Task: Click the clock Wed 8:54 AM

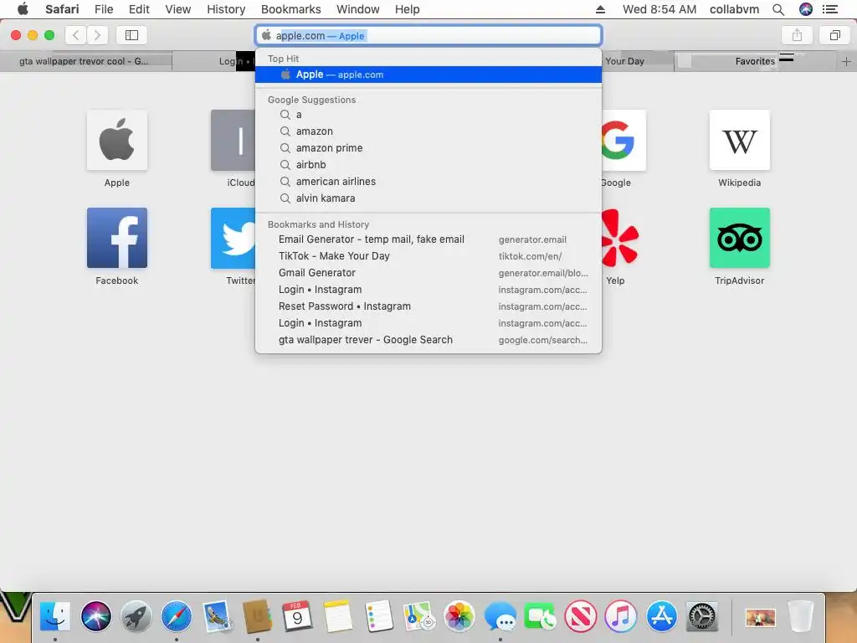Action: (x=659, y=9)
